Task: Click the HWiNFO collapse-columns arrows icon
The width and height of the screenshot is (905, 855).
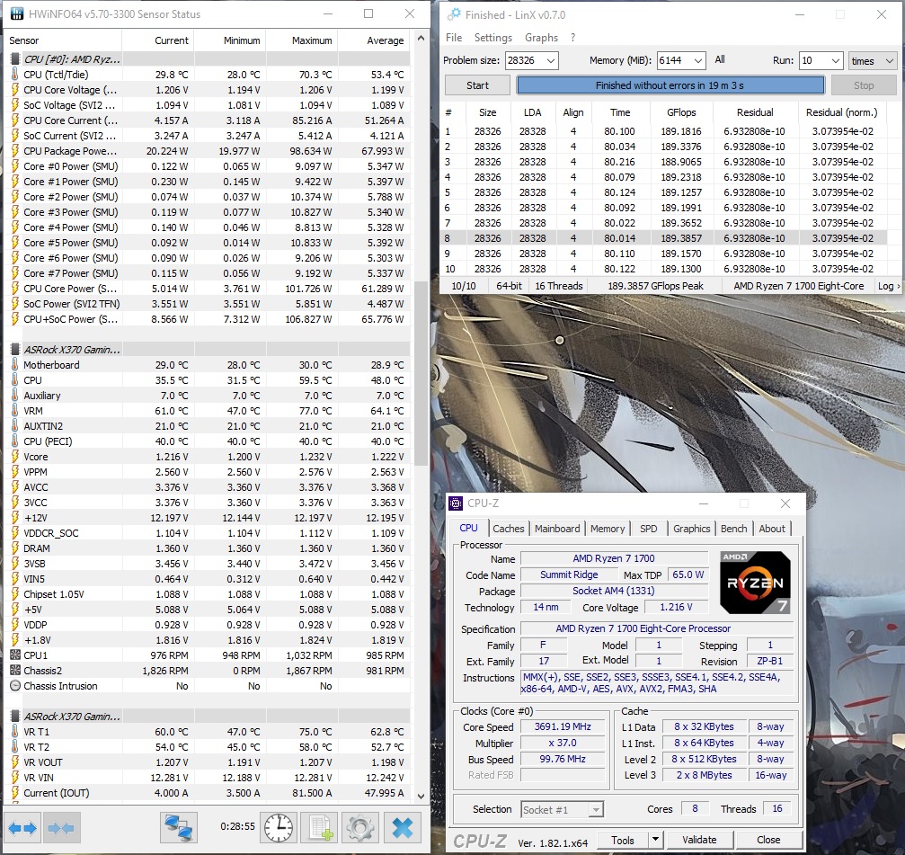Action: (x=60, y=828)
